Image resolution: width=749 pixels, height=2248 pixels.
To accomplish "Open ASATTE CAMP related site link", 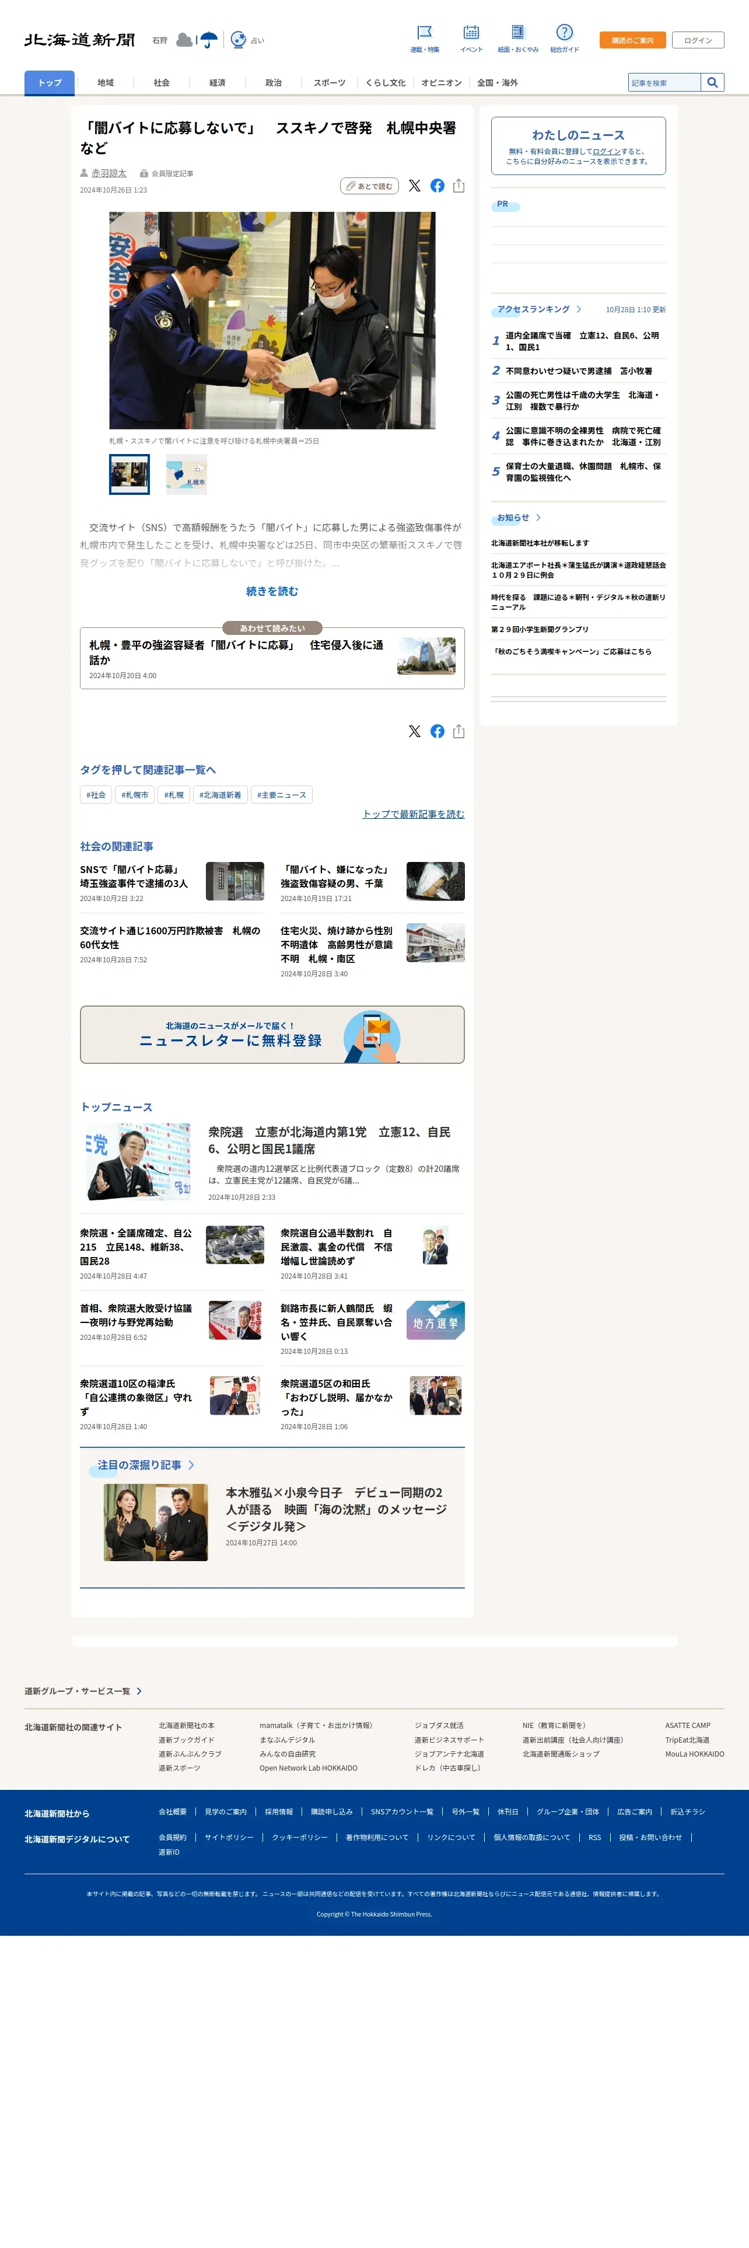I will click(x=688, y=1725).
